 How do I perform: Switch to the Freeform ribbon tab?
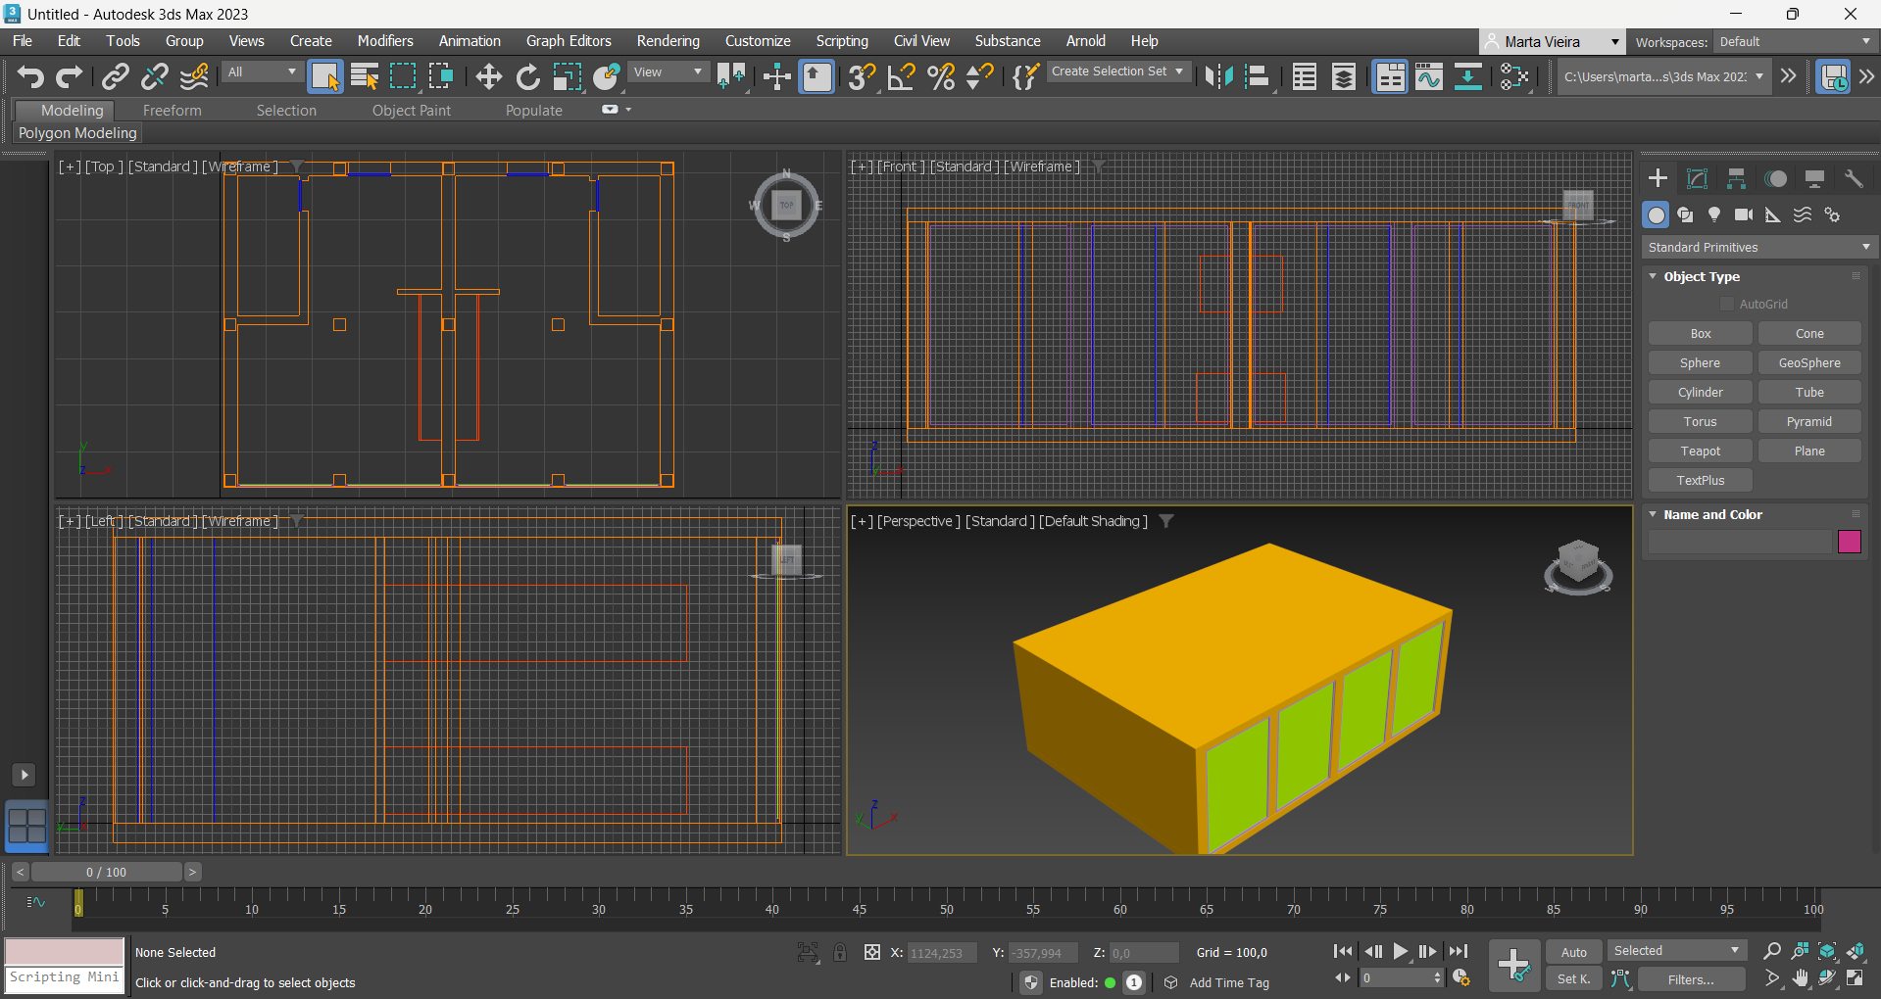172,111
